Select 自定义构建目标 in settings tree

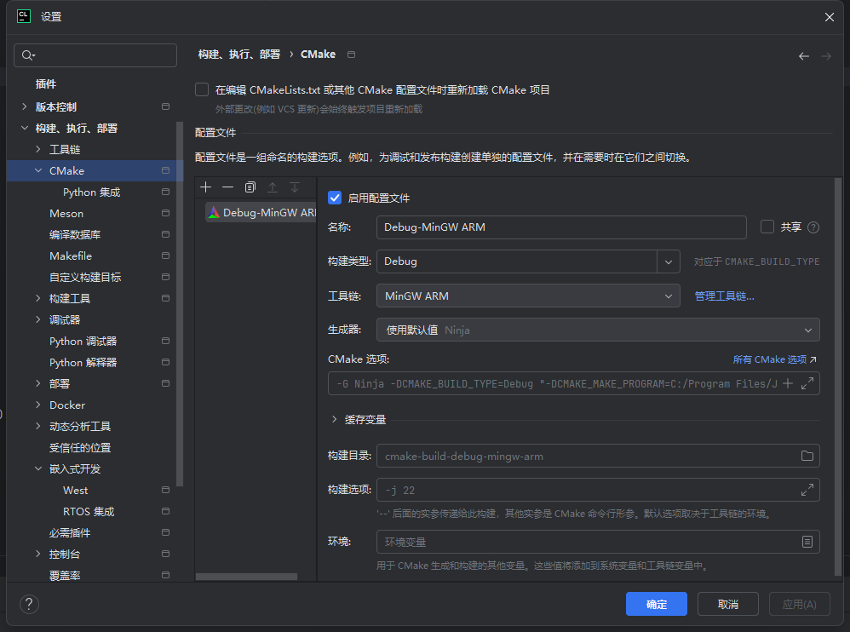pyautogui.click(x=85, y=278)
